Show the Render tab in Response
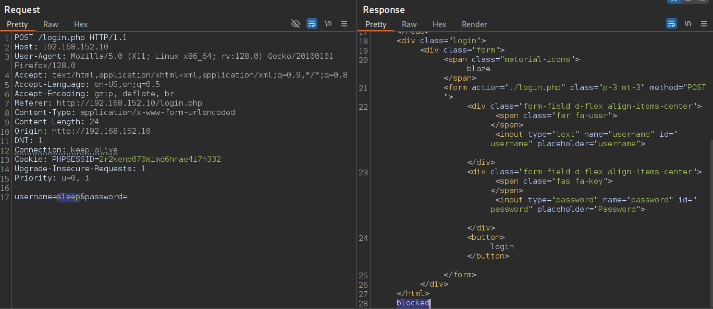Screen dimensions: 713x309 point(474,24)
